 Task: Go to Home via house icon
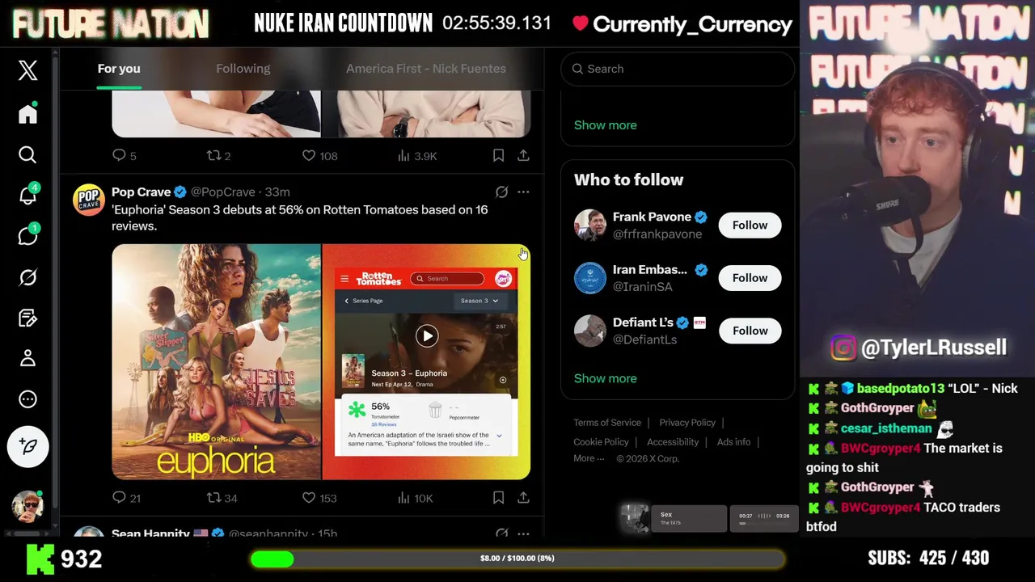(x=27, y=114)
